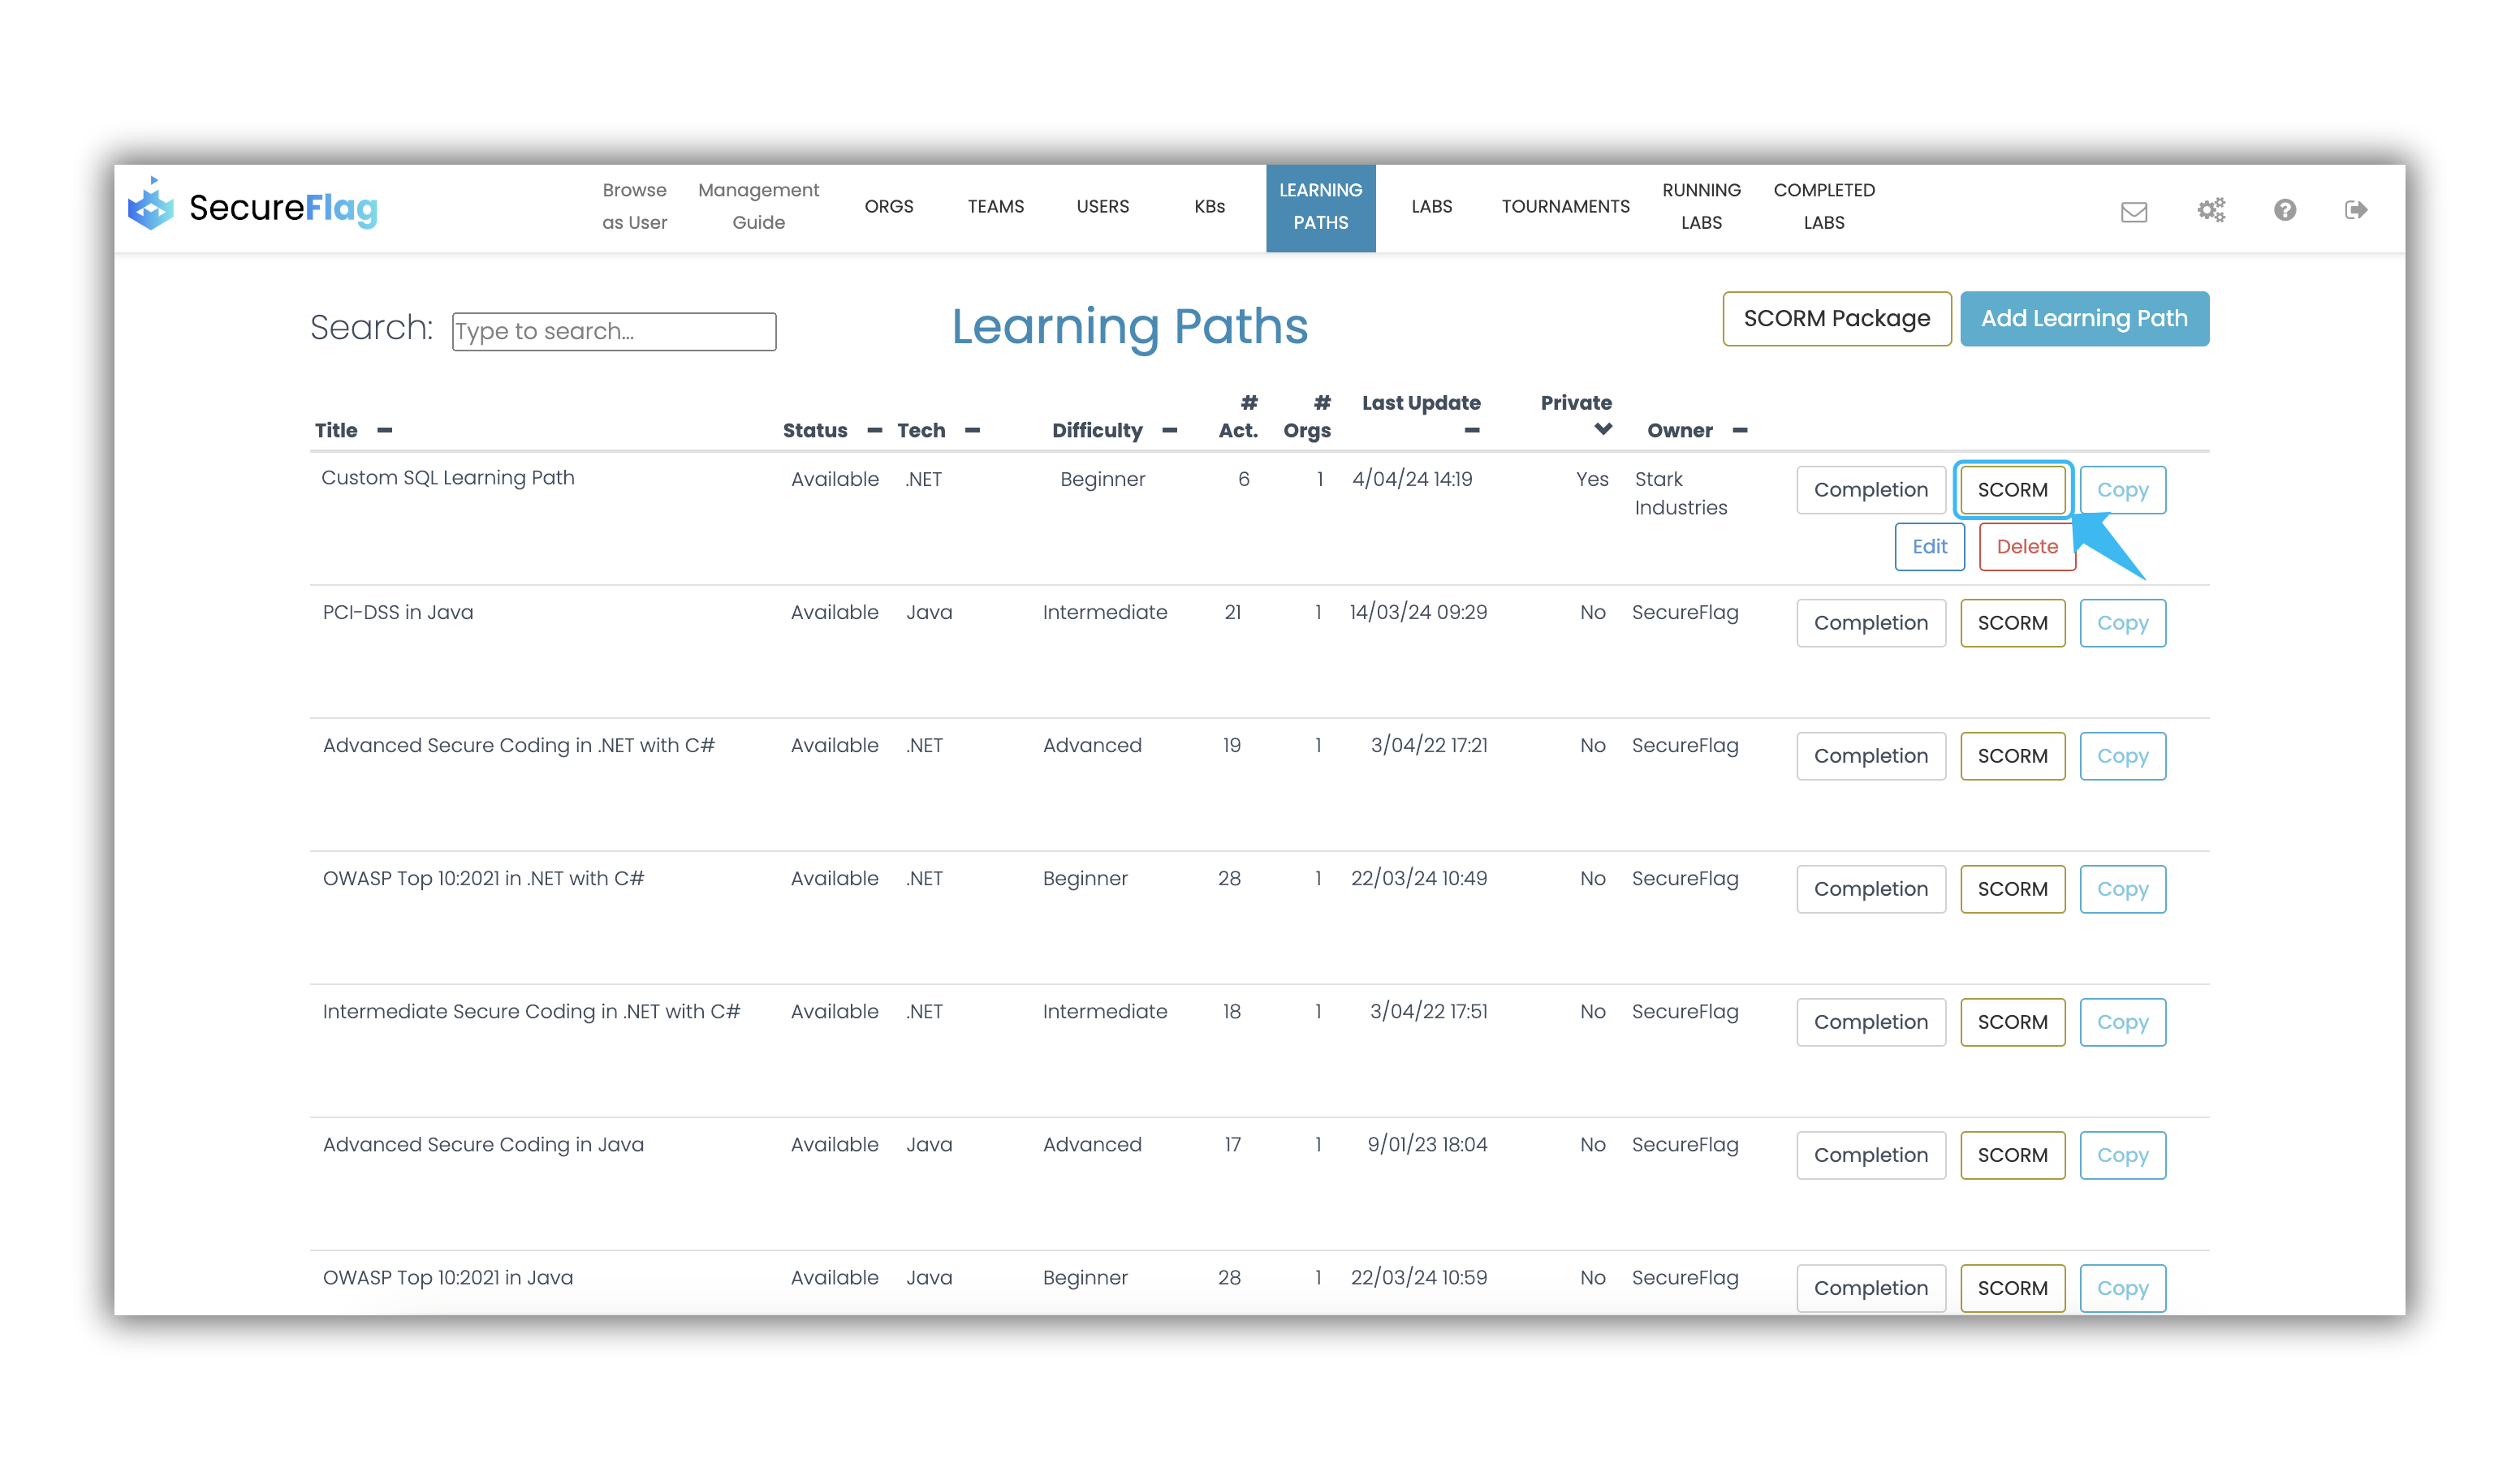
Task: Click Completion for OWASP Top 10 .NET
Action: coord(1871,889)
